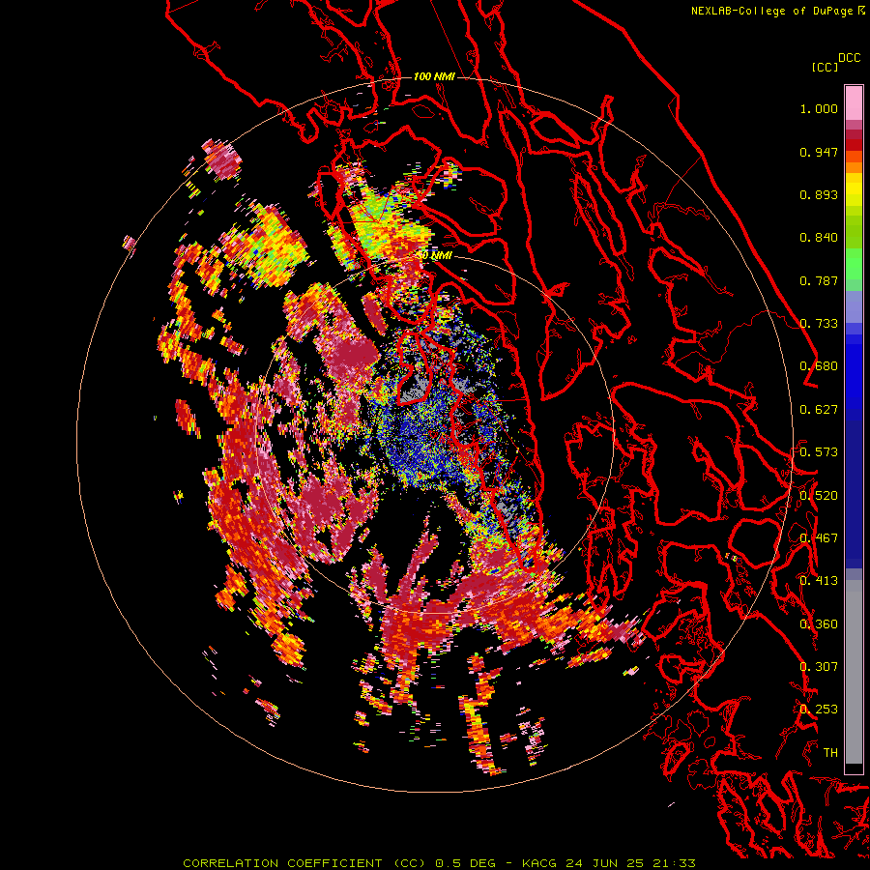The height and width of the screenshot is (870, 870).
Task: Select the 0.733 value on the color scale
Action: pyautogui.click(x=819, y=324)
